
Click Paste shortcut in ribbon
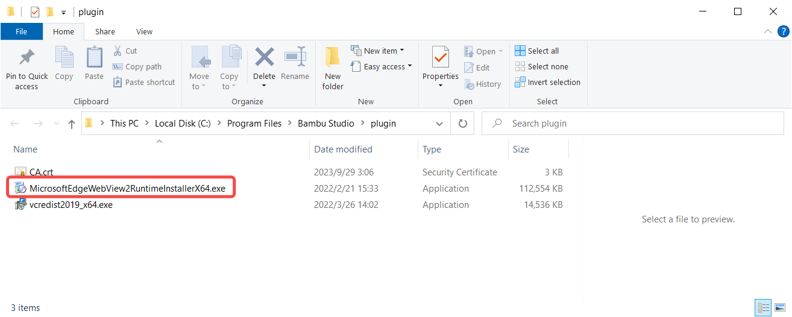tap(144, 83)
